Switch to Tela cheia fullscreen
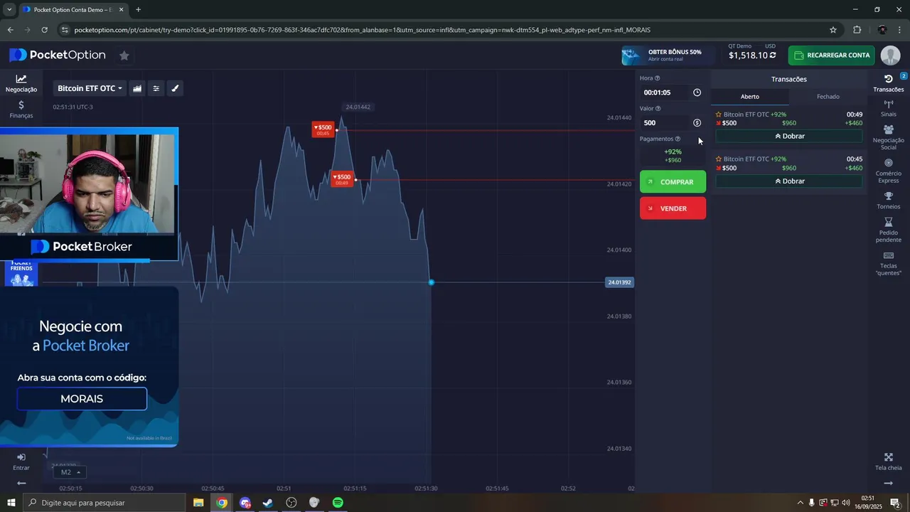 click(x=889, y=462)
